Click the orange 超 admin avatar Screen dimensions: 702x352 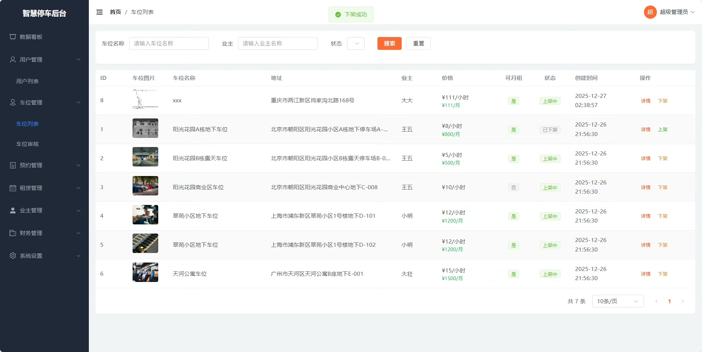coord(650,12)
